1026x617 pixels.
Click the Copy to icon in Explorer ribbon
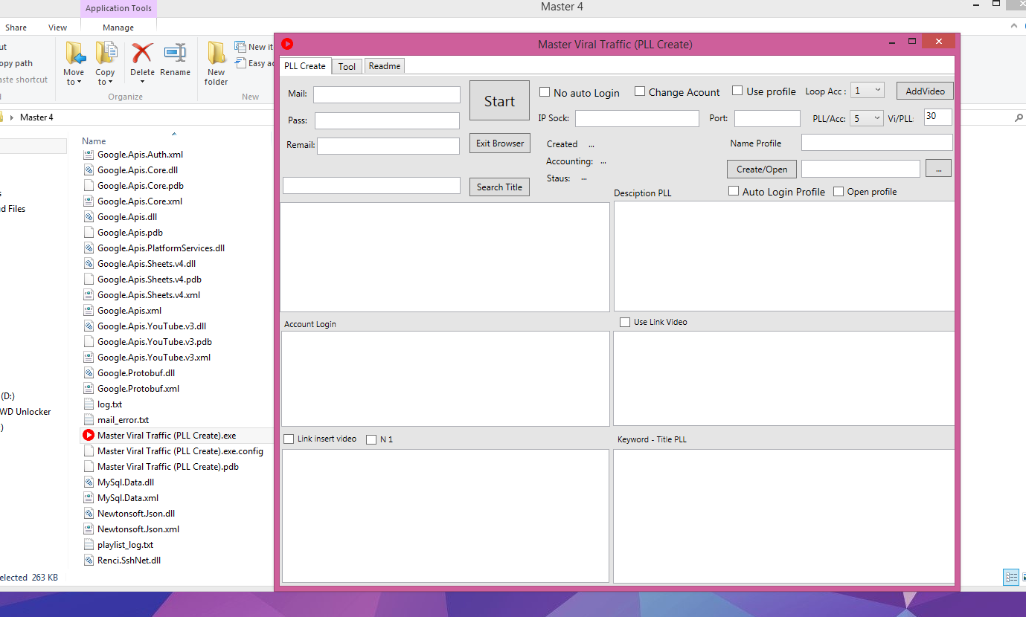pos(106,53)
